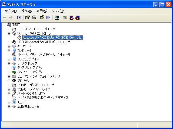
Task: Expand the プロセッサ node
Action: click(x=9, y=81)
